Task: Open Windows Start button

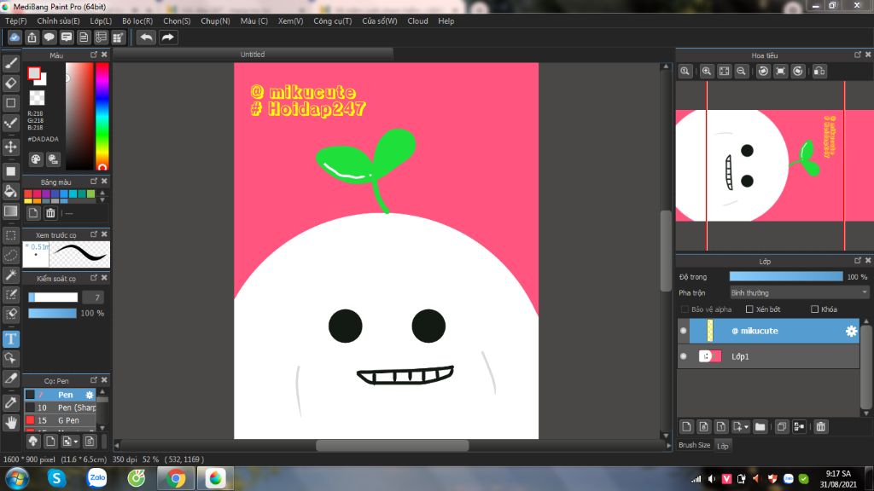Action: click(17, 478)
